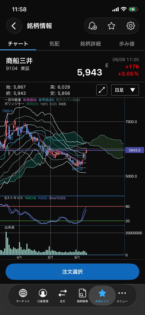Tap the 始: 5,867 value
This screenshot has width=145, height=315.
[x=16, y=87]
